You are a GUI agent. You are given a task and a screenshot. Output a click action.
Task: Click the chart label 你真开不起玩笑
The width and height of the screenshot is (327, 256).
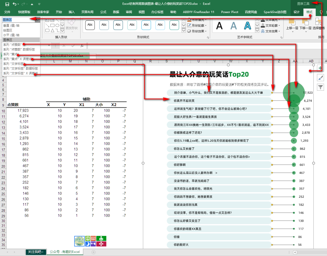click(184, 101)
